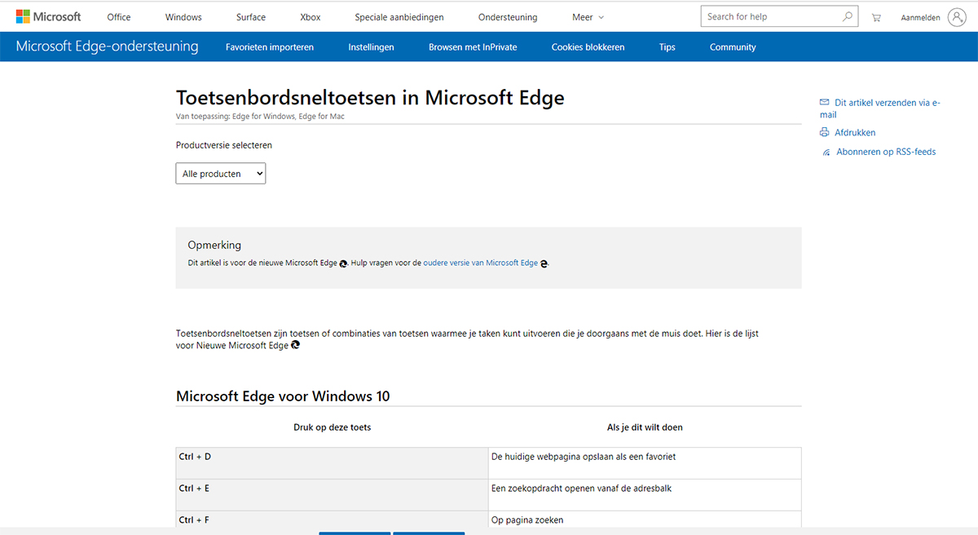Click 'Druk op deze toets' column header

[x=332, y=427]
